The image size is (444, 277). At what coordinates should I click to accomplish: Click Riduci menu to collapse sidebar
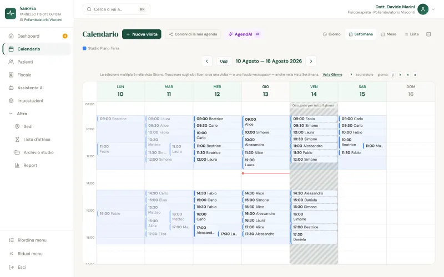37,254
